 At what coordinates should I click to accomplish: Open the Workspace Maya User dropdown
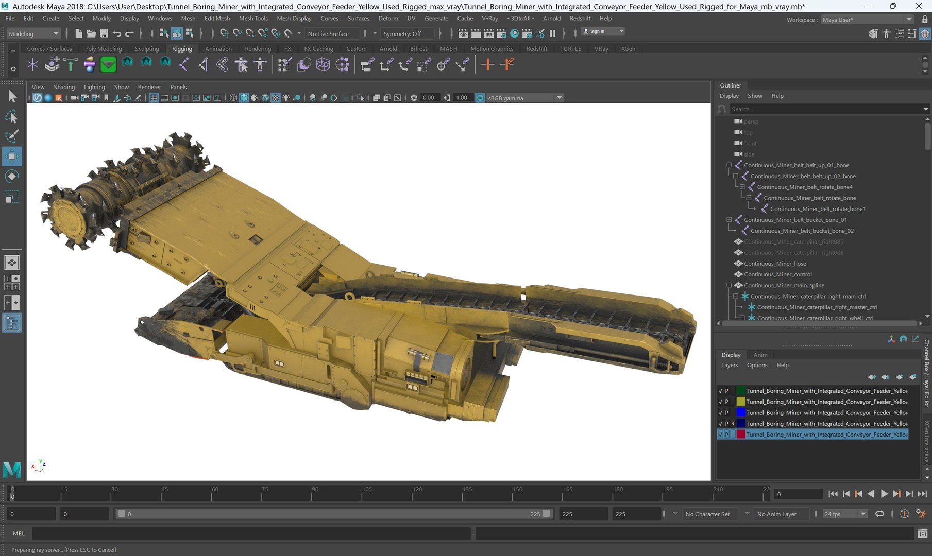click(868, 20)
